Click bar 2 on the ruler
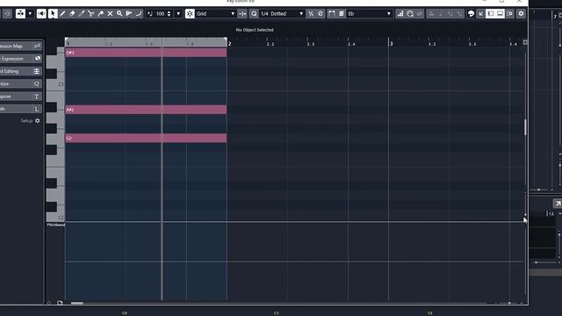This screenshot has height=316, width=562. (x=230, y=44)
